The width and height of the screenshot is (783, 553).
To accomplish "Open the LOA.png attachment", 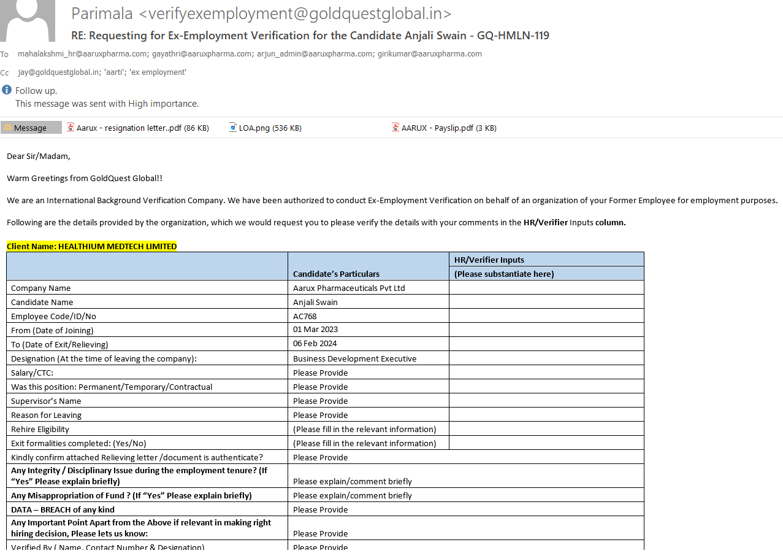I will (x=270, y=128).
